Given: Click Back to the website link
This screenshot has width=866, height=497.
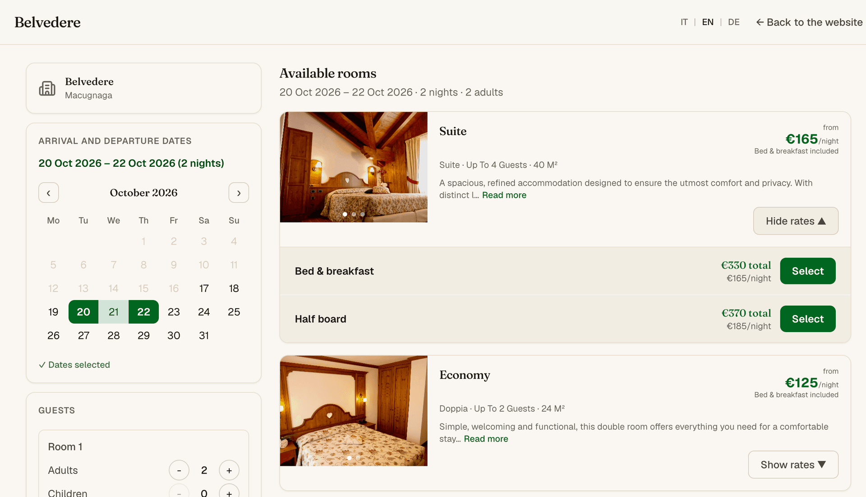Looking at the screenshot, I should pos(809,22).
